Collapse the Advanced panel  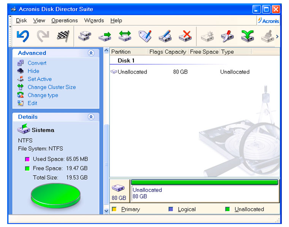pyautogui.click(x=91, y=53)
